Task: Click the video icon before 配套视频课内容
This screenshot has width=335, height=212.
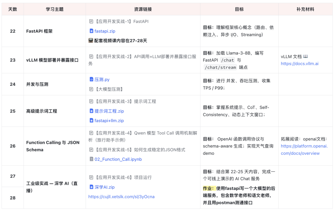Action: point(91,41)
